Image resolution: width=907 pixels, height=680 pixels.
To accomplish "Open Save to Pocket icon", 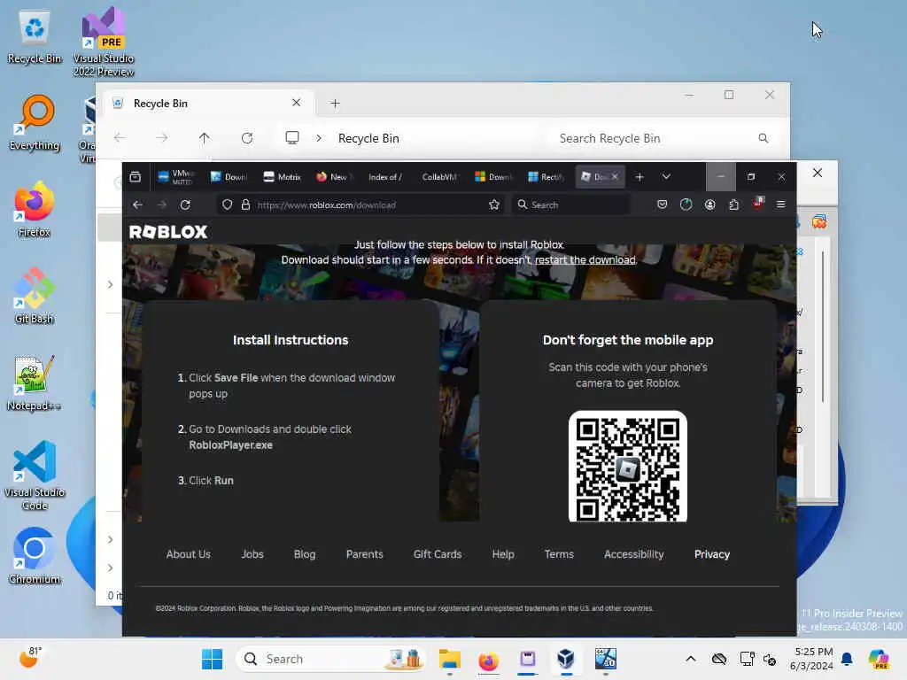I will 663,205.
